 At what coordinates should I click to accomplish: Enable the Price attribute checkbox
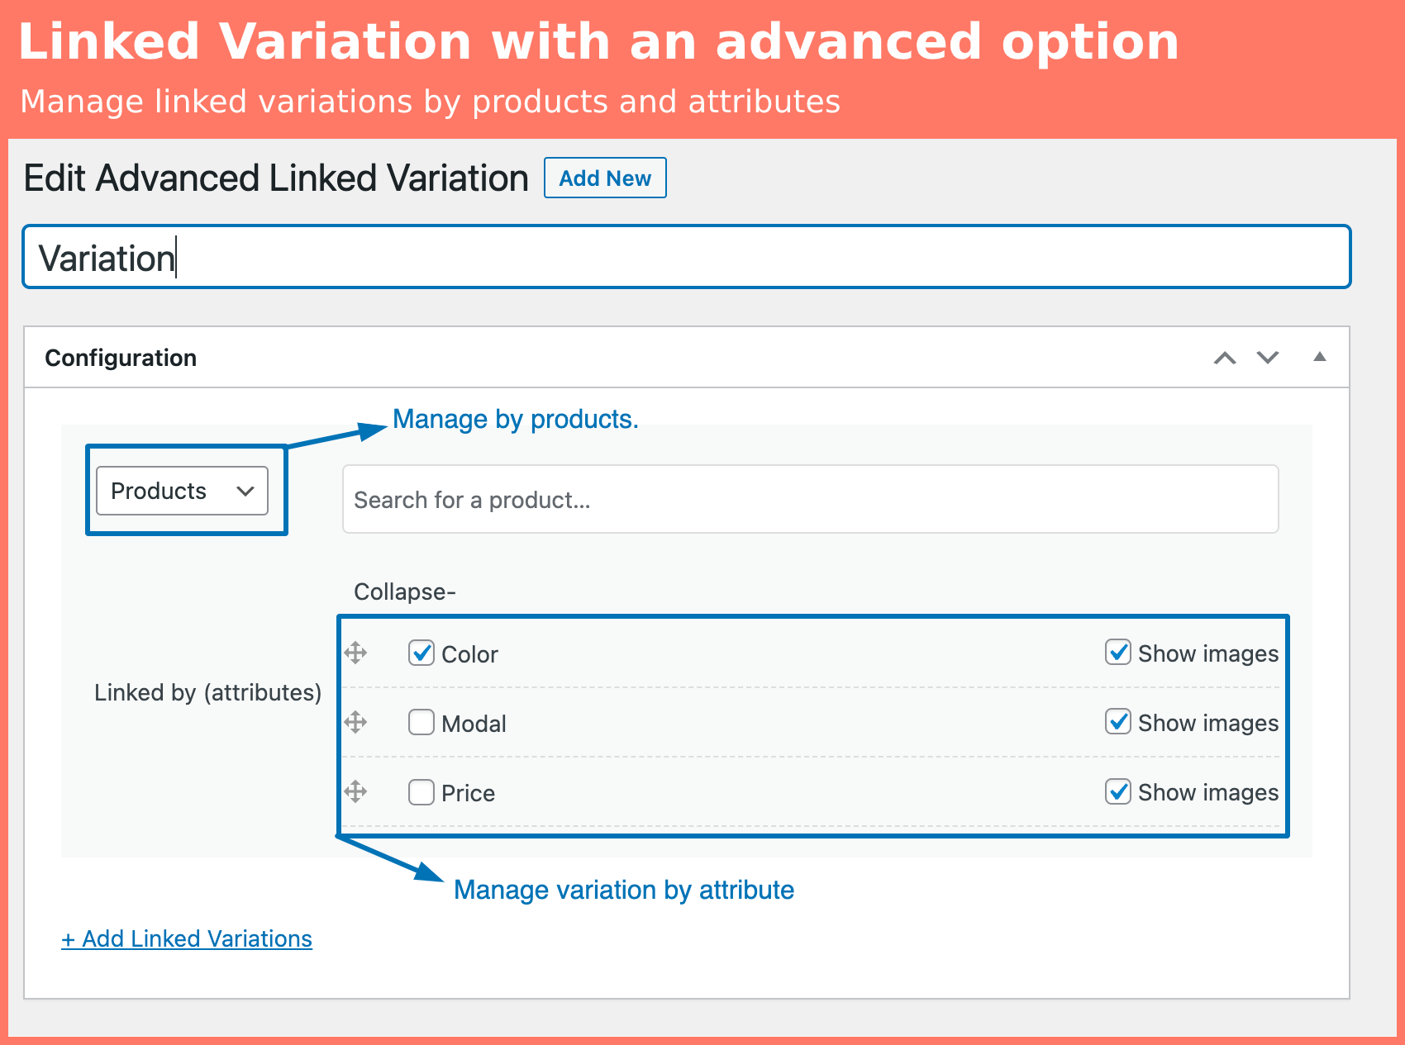coord(421,791)
